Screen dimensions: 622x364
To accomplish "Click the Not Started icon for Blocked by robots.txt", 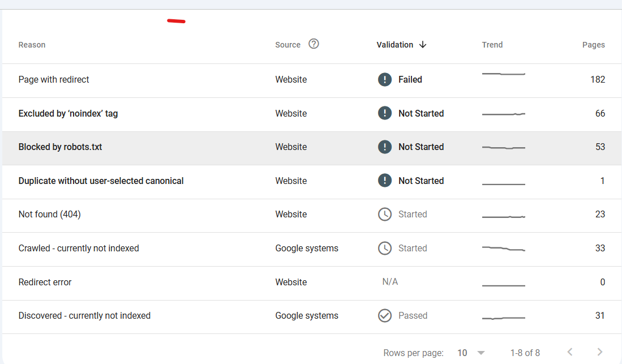I will pos(385,147).
